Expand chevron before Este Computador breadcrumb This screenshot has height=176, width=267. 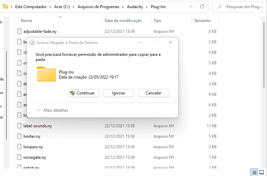coord(12,7)
